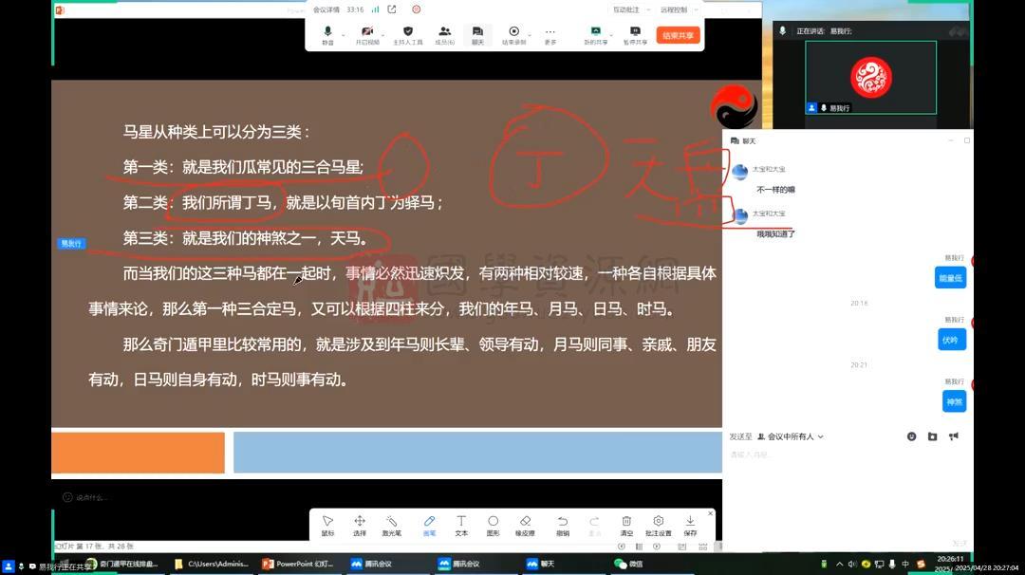Clear all annotations with trash icon
Screen dimensions: 1025x575
pyautogui.click(x=626, y=522)
